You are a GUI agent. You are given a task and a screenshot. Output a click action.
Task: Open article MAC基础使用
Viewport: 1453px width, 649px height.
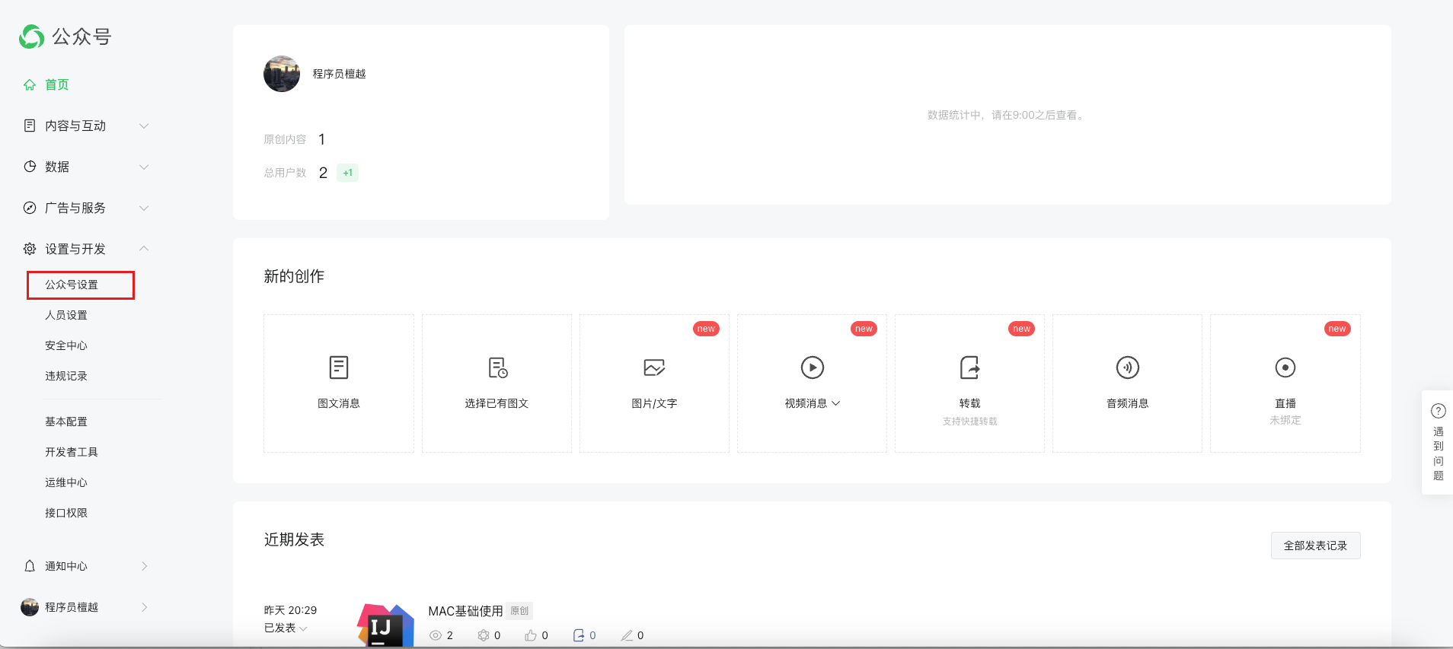pos(465,611)
